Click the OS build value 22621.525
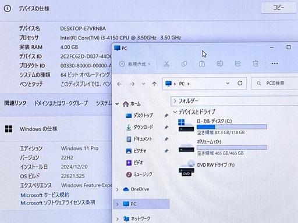Viewport: 298px width, 223px height. [x=73, y=176]
